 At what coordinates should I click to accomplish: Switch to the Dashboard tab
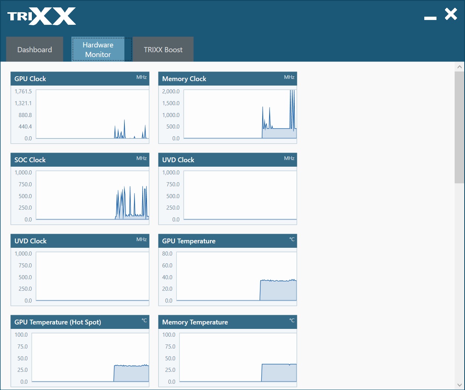[x=35, y=49]
